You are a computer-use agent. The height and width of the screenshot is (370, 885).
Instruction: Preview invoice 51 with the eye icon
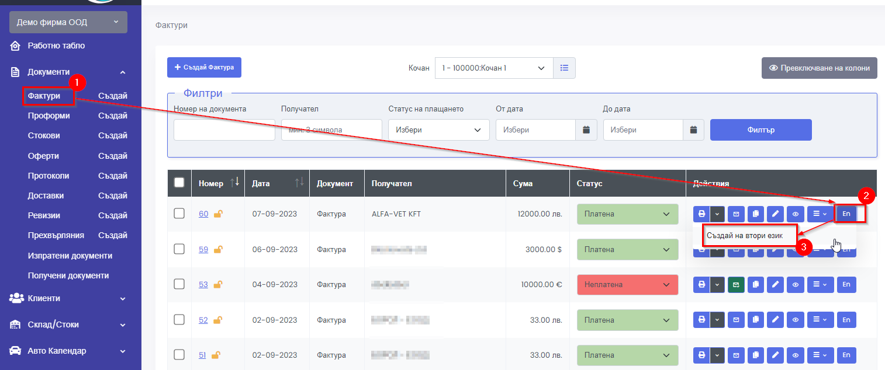[795, 355]
